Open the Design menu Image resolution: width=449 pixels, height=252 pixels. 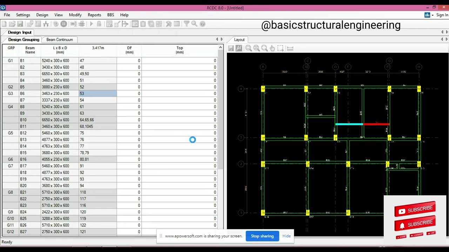click(x=42, y=15)
